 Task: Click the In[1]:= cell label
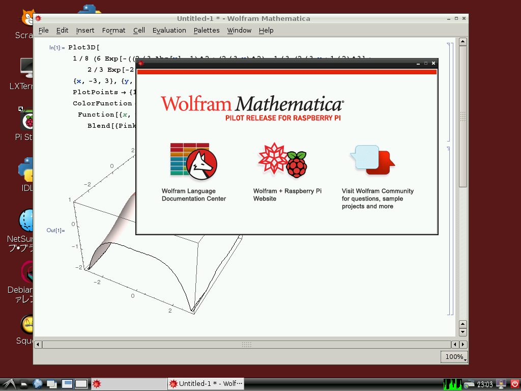coord(57,47)
